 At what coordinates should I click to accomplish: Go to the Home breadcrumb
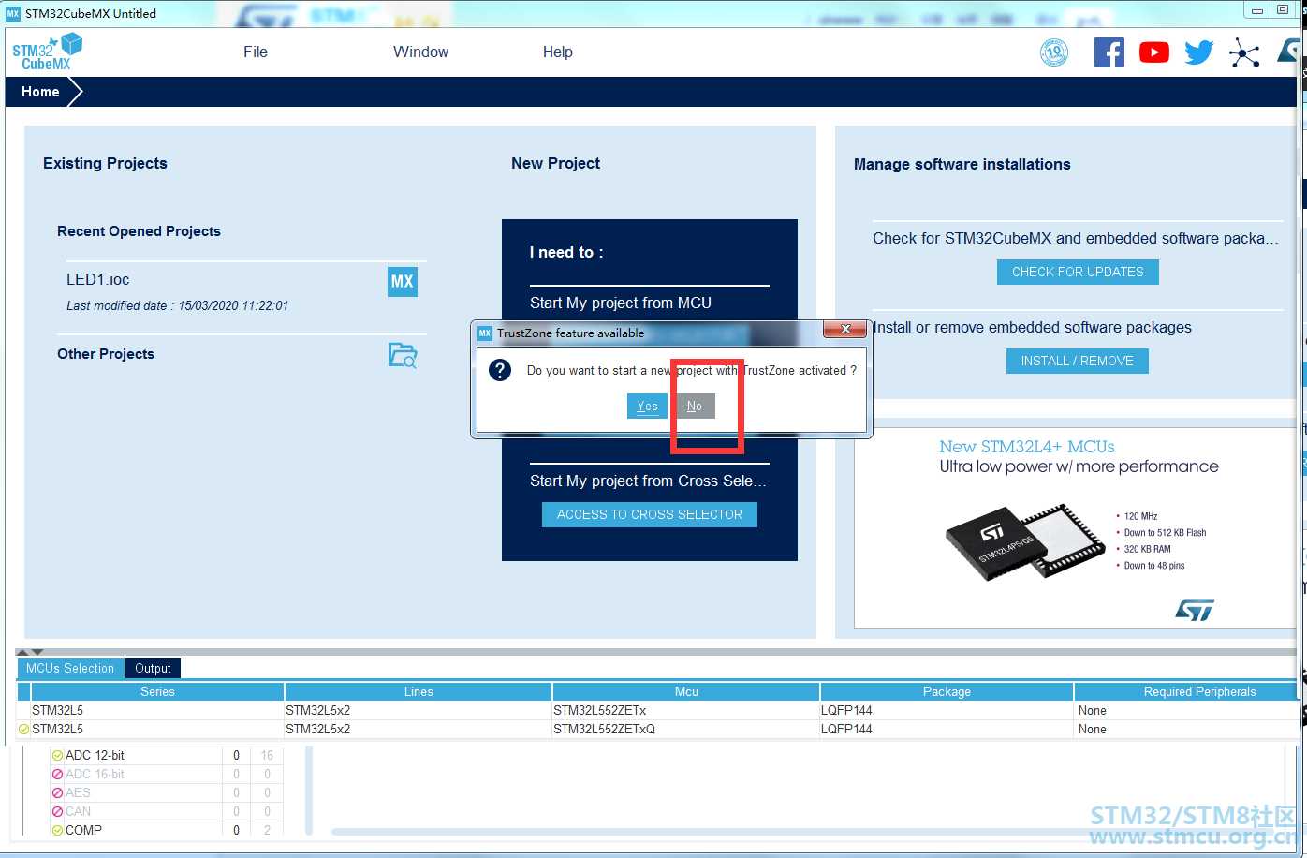click(40, 92)
